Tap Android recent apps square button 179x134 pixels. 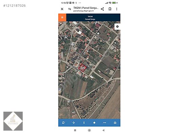coord(75,130)
